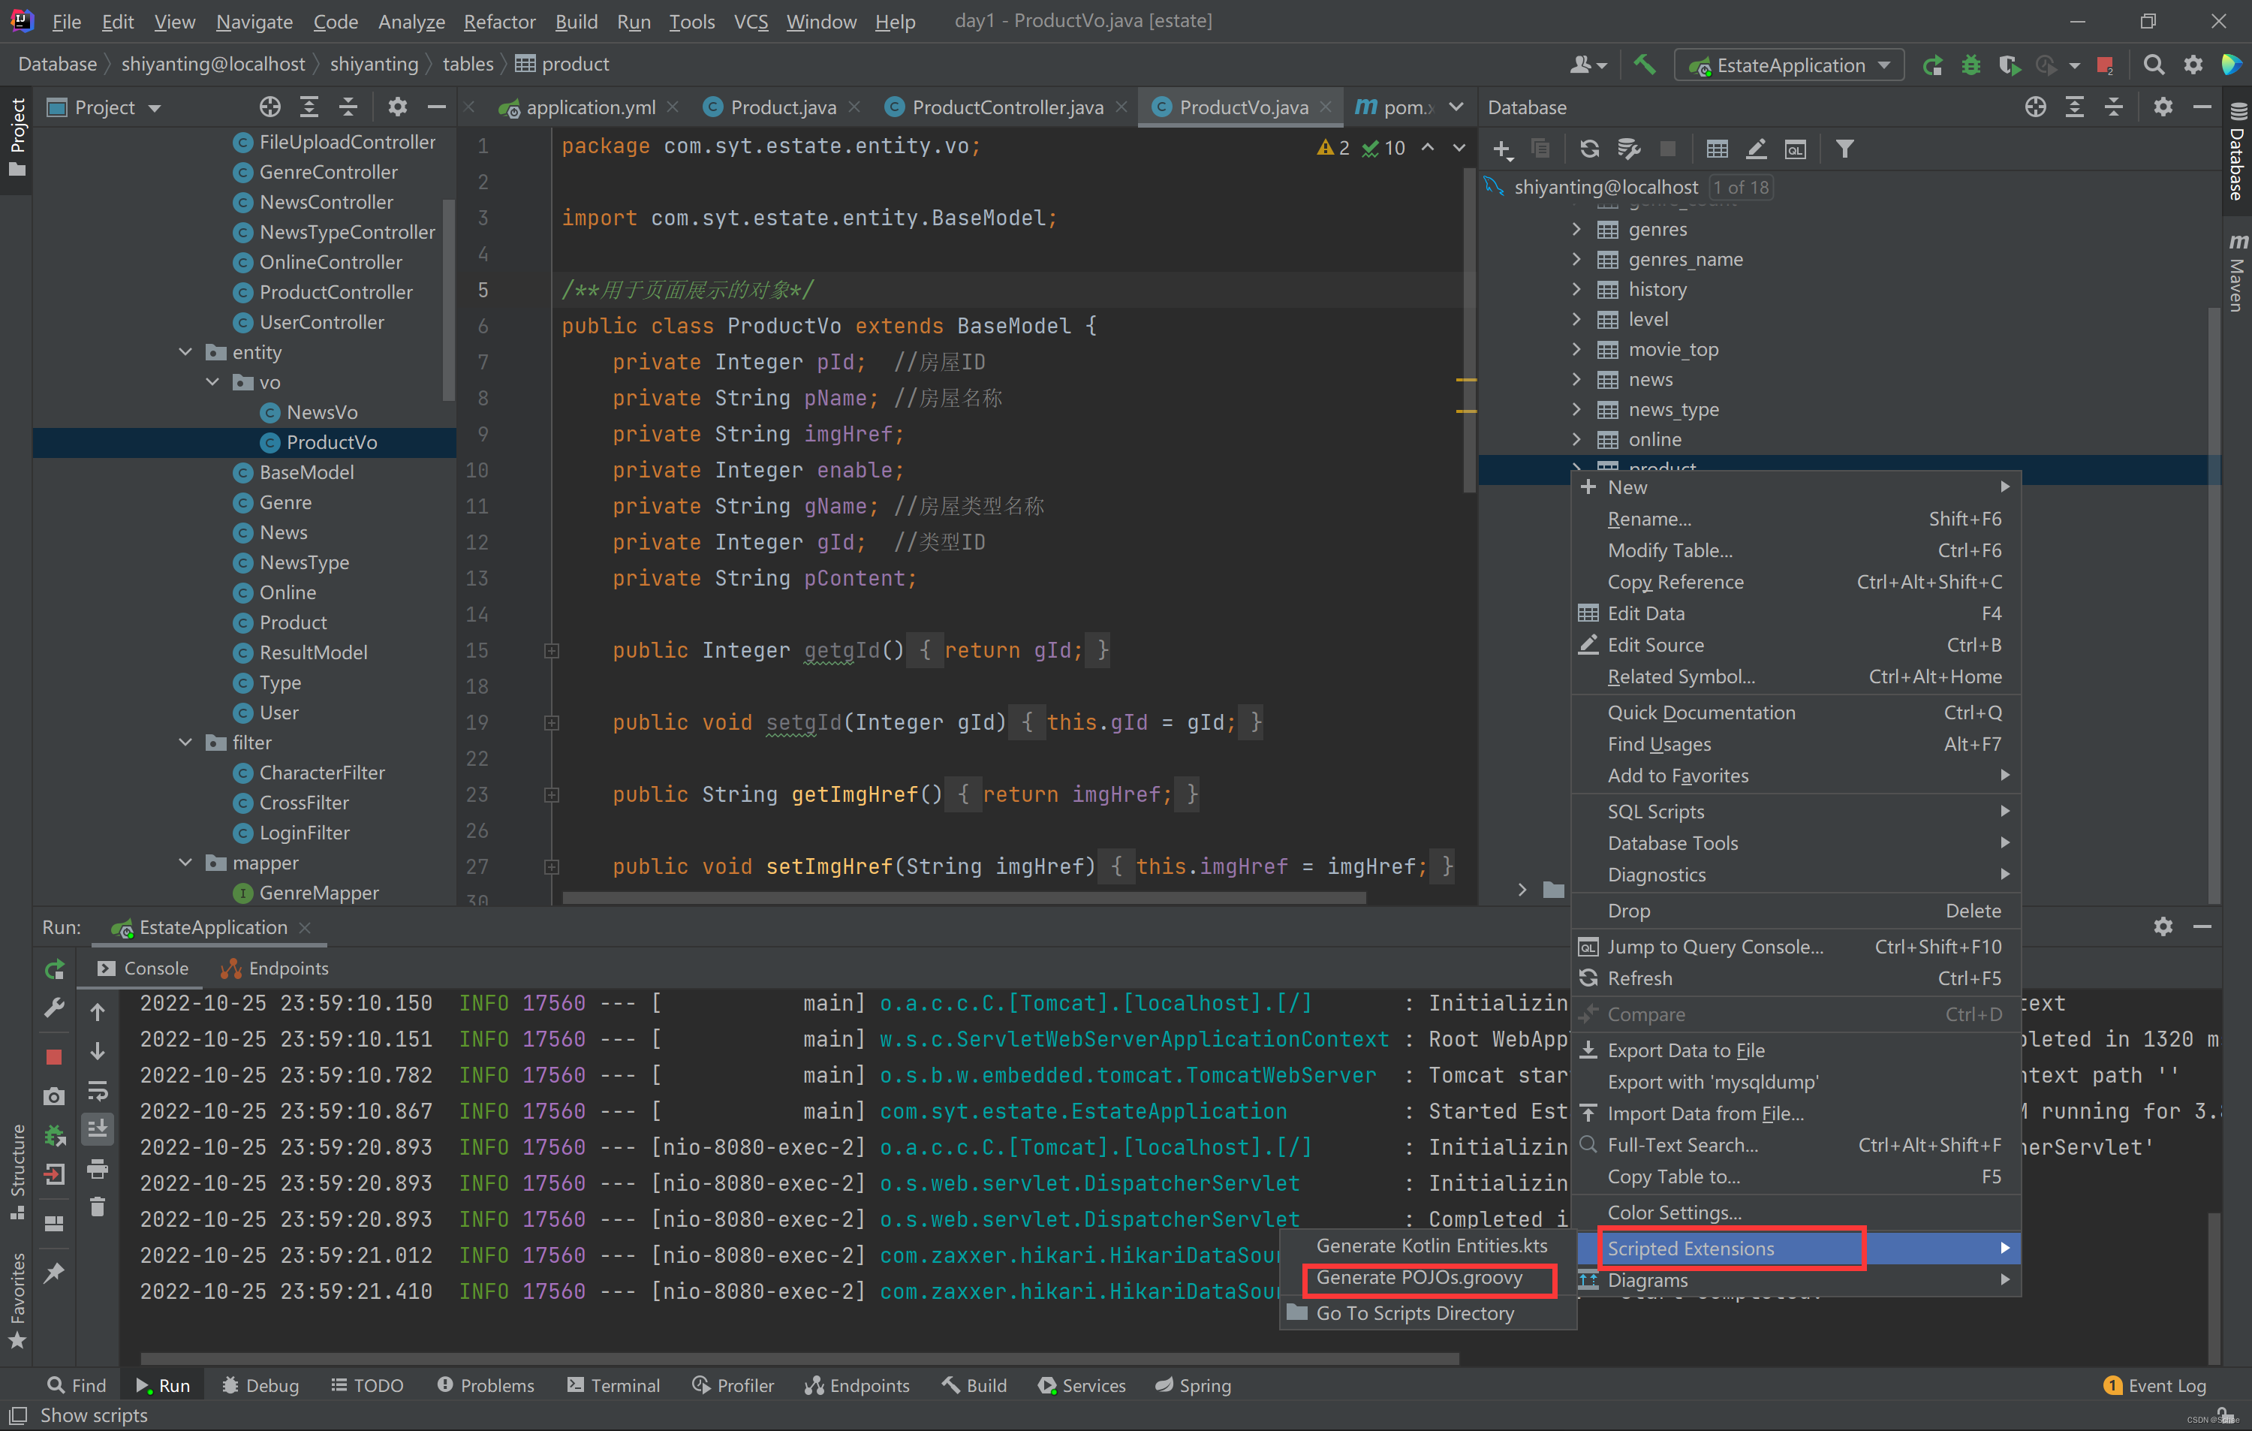Click the '1 of 18' schema selector

pyautogui.click(x=1741, y=187)
